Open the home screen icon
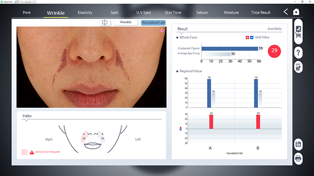The image size is (314, 176). coord(296,12)
